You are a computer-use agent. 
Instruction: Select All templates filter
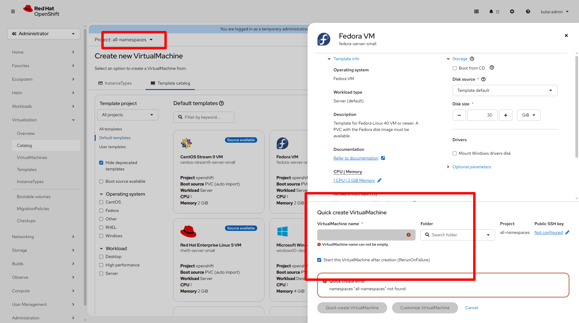point(111,129)
